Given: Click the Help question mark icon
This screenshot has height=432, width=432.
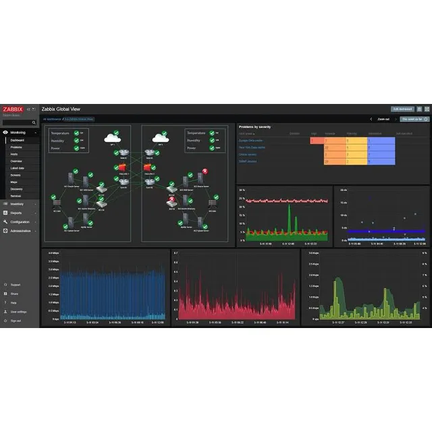Looking at the screenshot, I should tap(5, 303).
